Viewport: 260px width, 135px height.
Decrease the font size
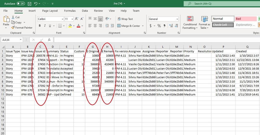pyautogui.click(x=82, y=19)
